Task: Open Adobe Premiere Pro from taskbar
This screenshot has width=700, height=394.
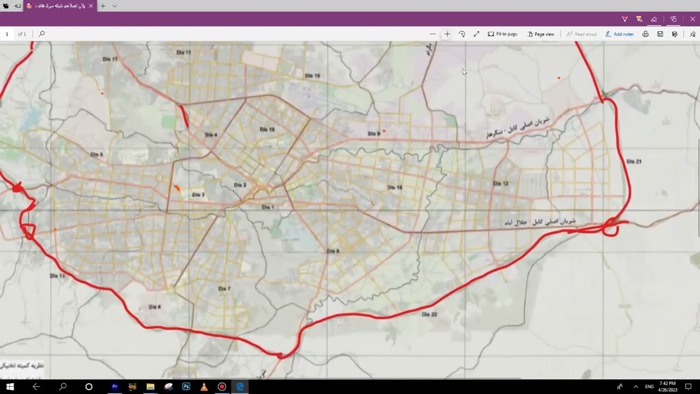Action: pyautogui.click(x=115, y=386)
